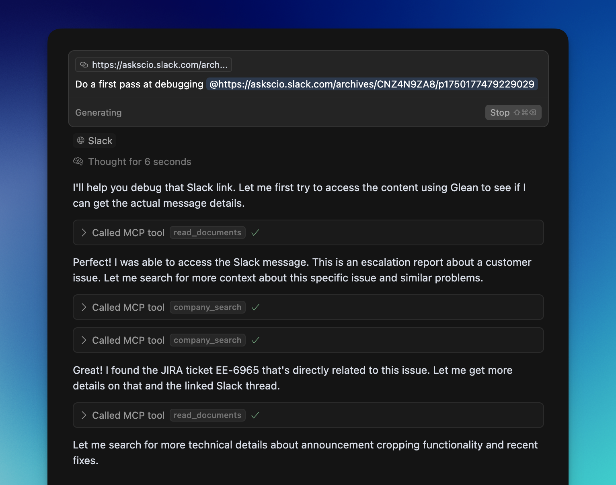616x485 pixels.
Task: Expand the first read_documents MCP tool call
Action: (x=84, y=232)
